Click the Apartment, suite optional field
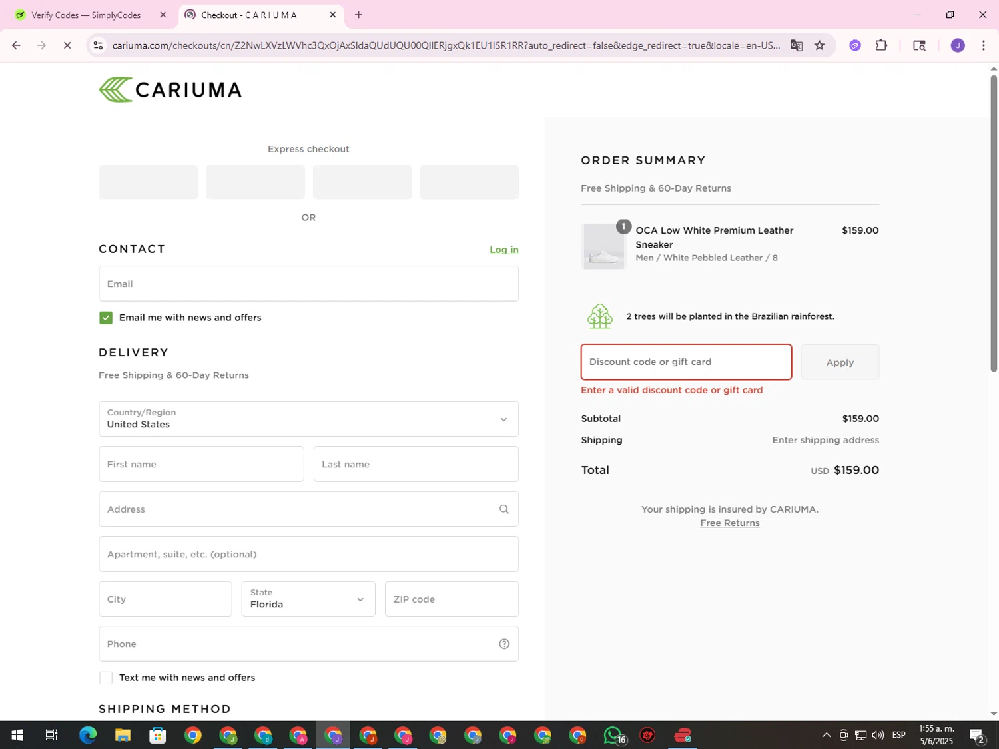 point(308,554)
